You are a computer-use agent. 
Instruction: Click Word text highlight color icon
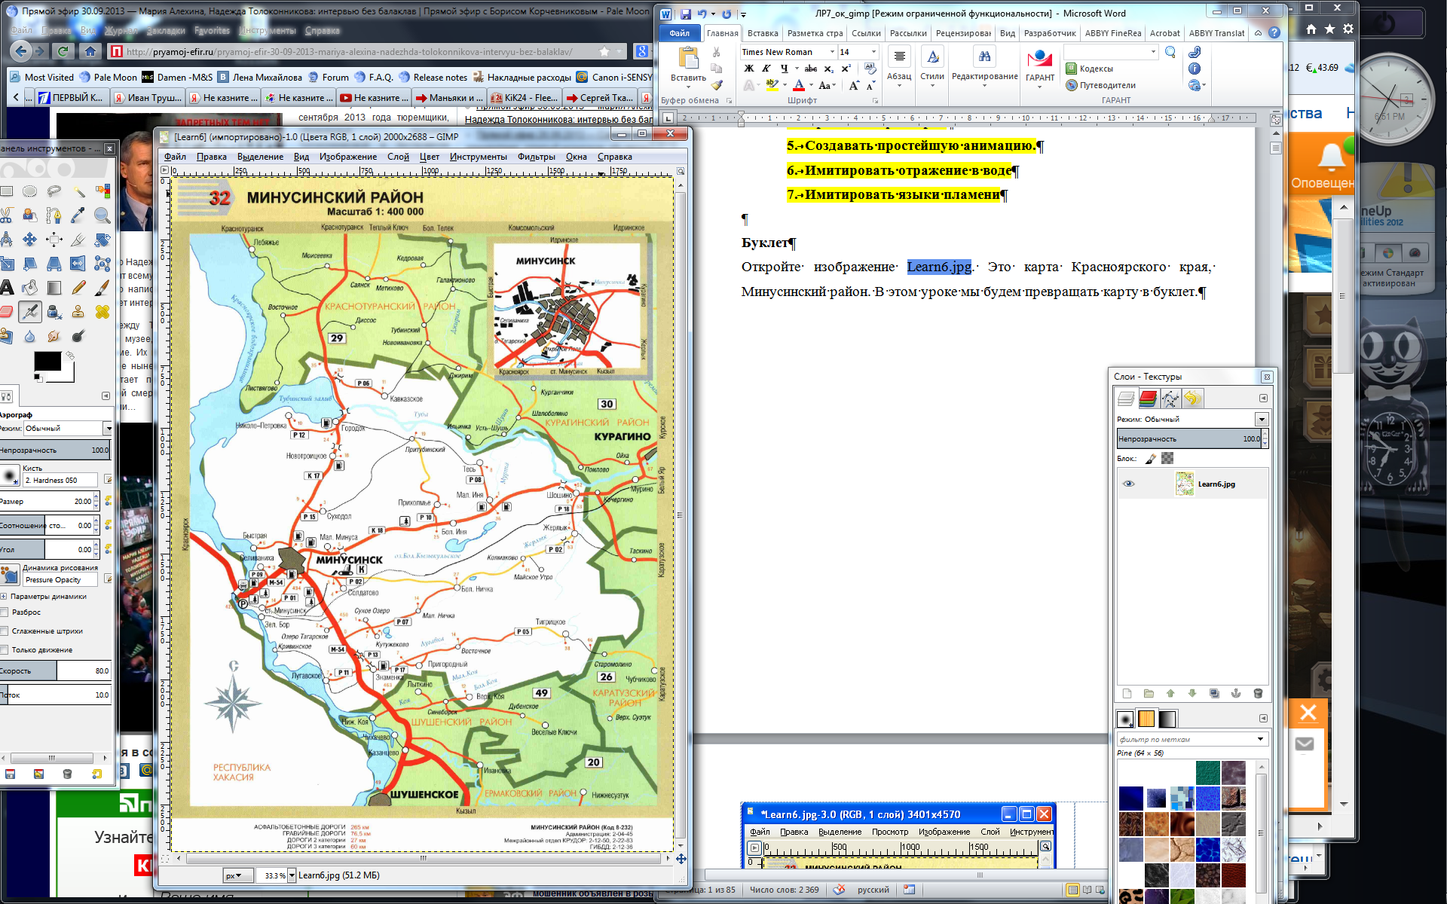coord(771,85)
